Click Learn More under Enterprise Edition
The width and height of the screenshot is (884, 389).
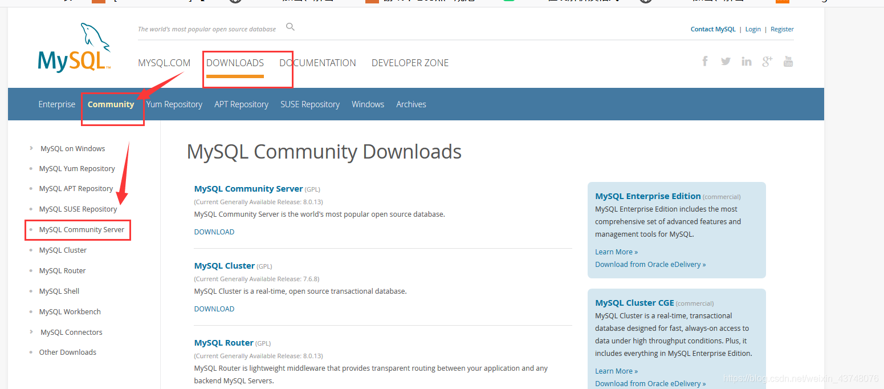616,252
